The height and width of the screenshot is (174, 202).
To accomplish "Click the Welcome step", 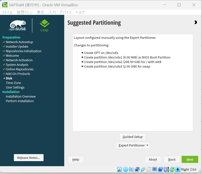I will point(12,55).
